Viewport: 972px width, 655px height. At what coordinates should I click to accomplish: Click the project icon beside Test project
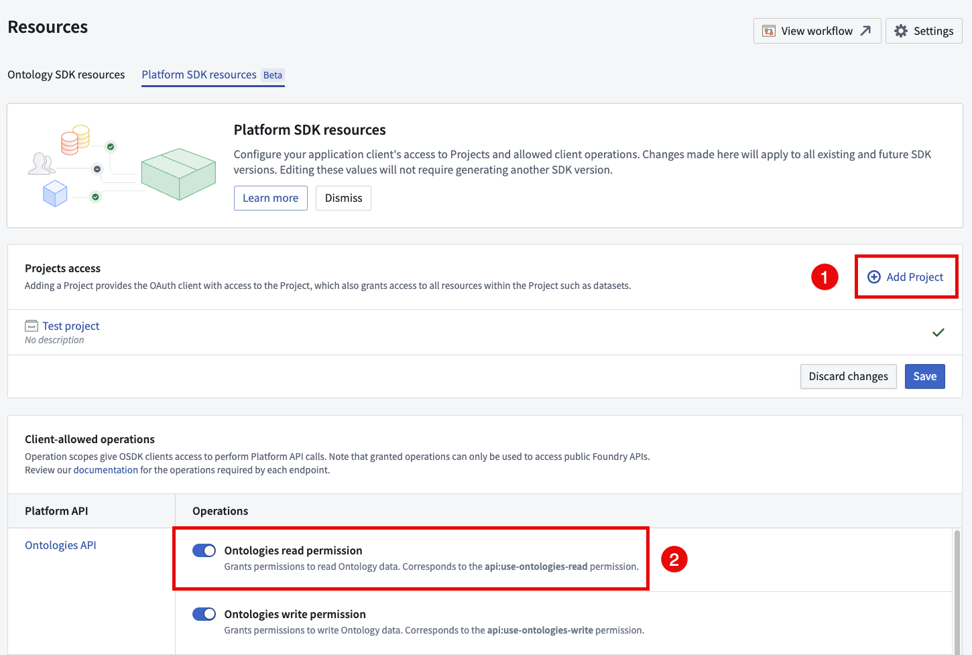click(32, 325)
